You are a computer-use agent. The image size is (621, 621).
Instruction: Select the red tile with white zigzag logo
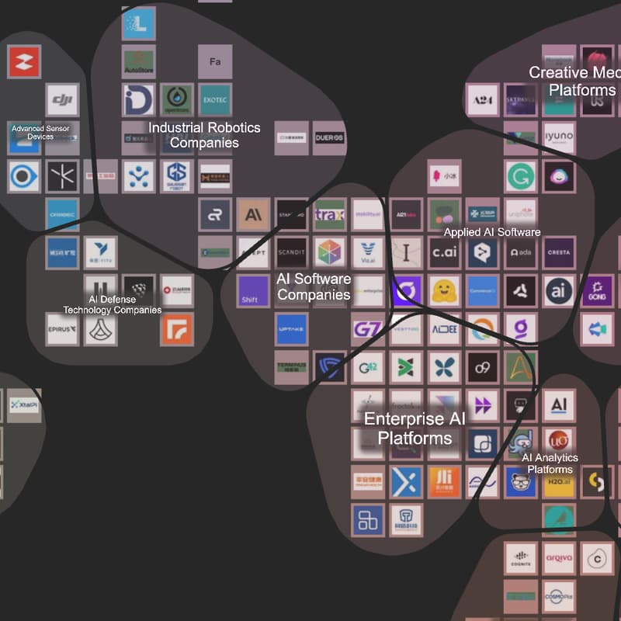[24, 61]
